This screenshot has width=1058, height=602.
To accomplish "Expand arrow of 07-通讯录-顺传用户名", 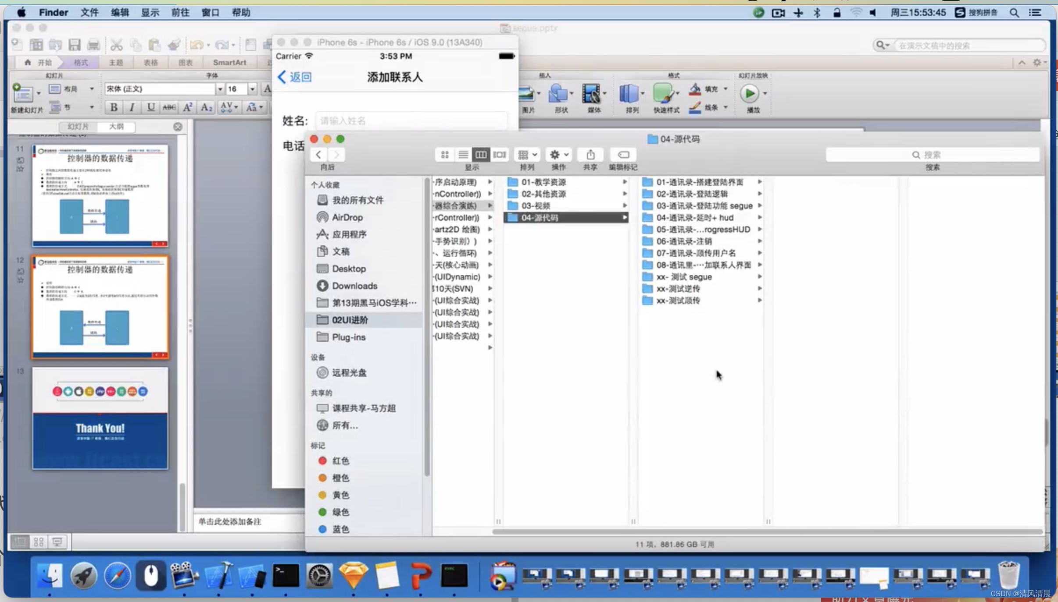I will coord(759,253).
